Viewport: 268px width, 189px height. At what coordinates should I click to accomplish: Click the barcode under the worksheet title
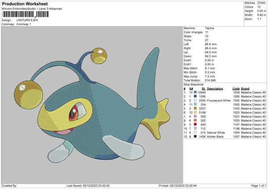pyautogui.click(x=25, y=14)
